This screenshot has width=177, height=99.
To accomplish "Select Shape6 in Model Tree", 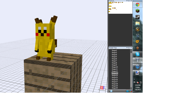I will click(x=114, y=59).
